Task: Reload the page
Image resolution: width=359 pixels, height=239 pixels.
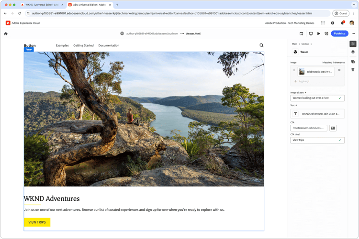Action: tap(20, 13)
